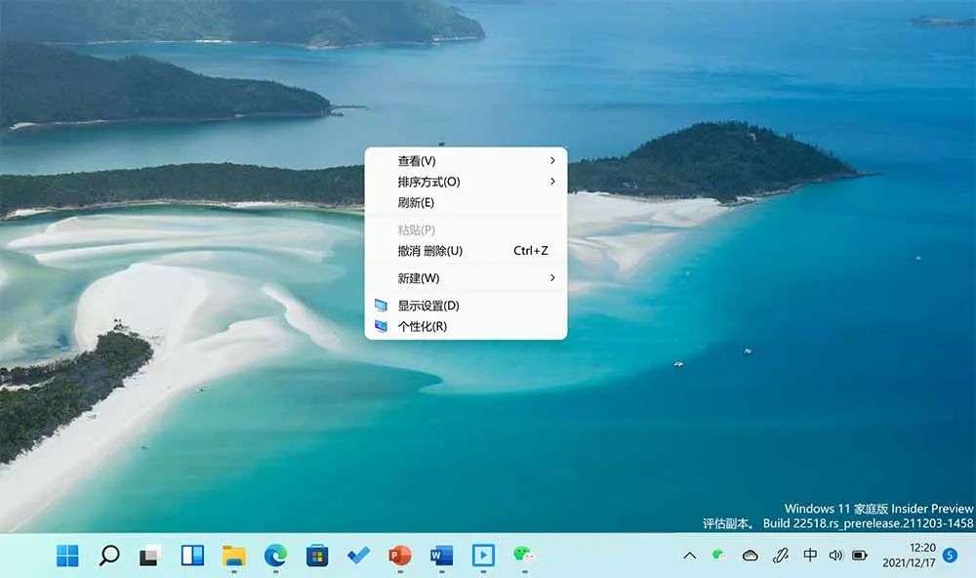
Task: Open Task View on the taskbar
Action: (x=150, y=555)
